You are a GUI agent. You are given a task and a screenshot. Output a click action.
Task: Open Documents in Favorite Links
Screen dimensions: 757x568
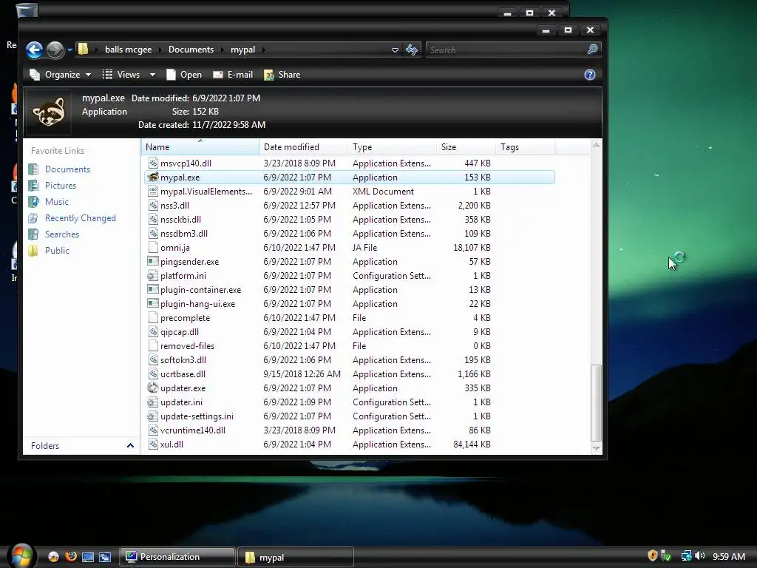point(67,169)
